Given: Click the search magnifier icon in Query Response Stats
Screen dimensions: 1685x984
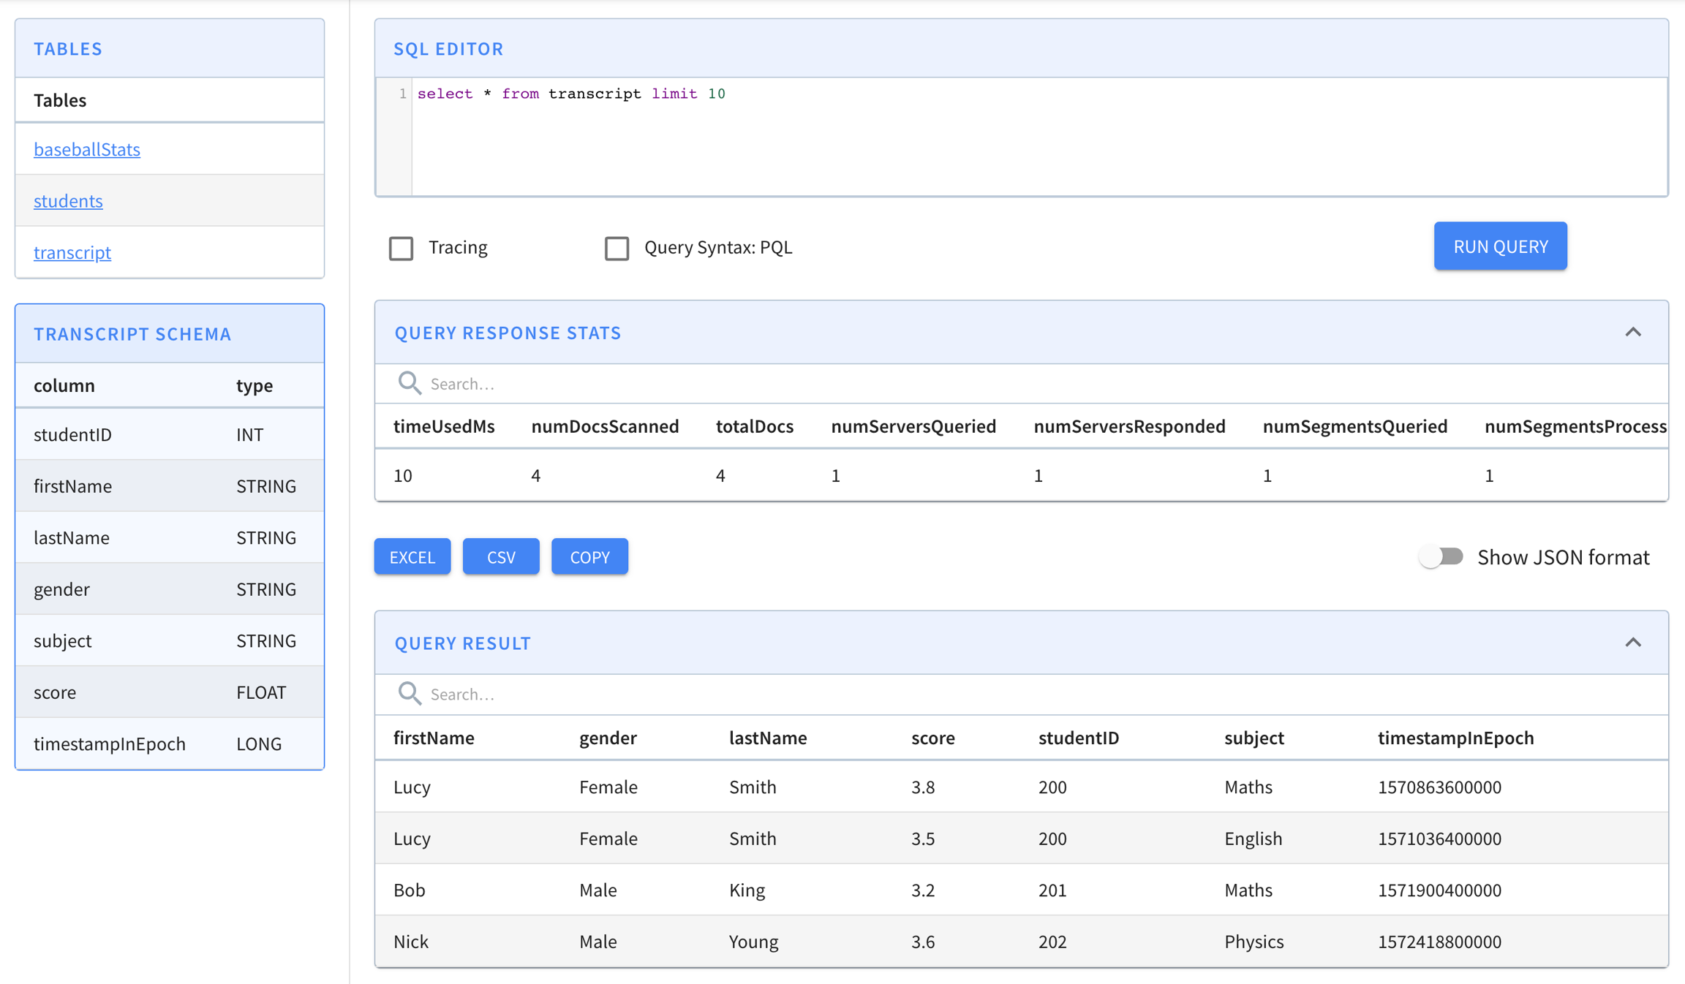Looking at the screenshot, I should (409, 383).
